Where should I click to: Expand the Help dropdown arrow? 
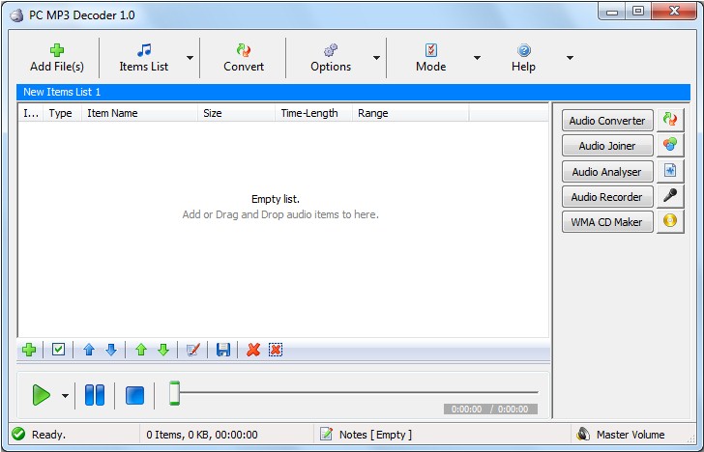pyautogui.click(x=570, y=58)
